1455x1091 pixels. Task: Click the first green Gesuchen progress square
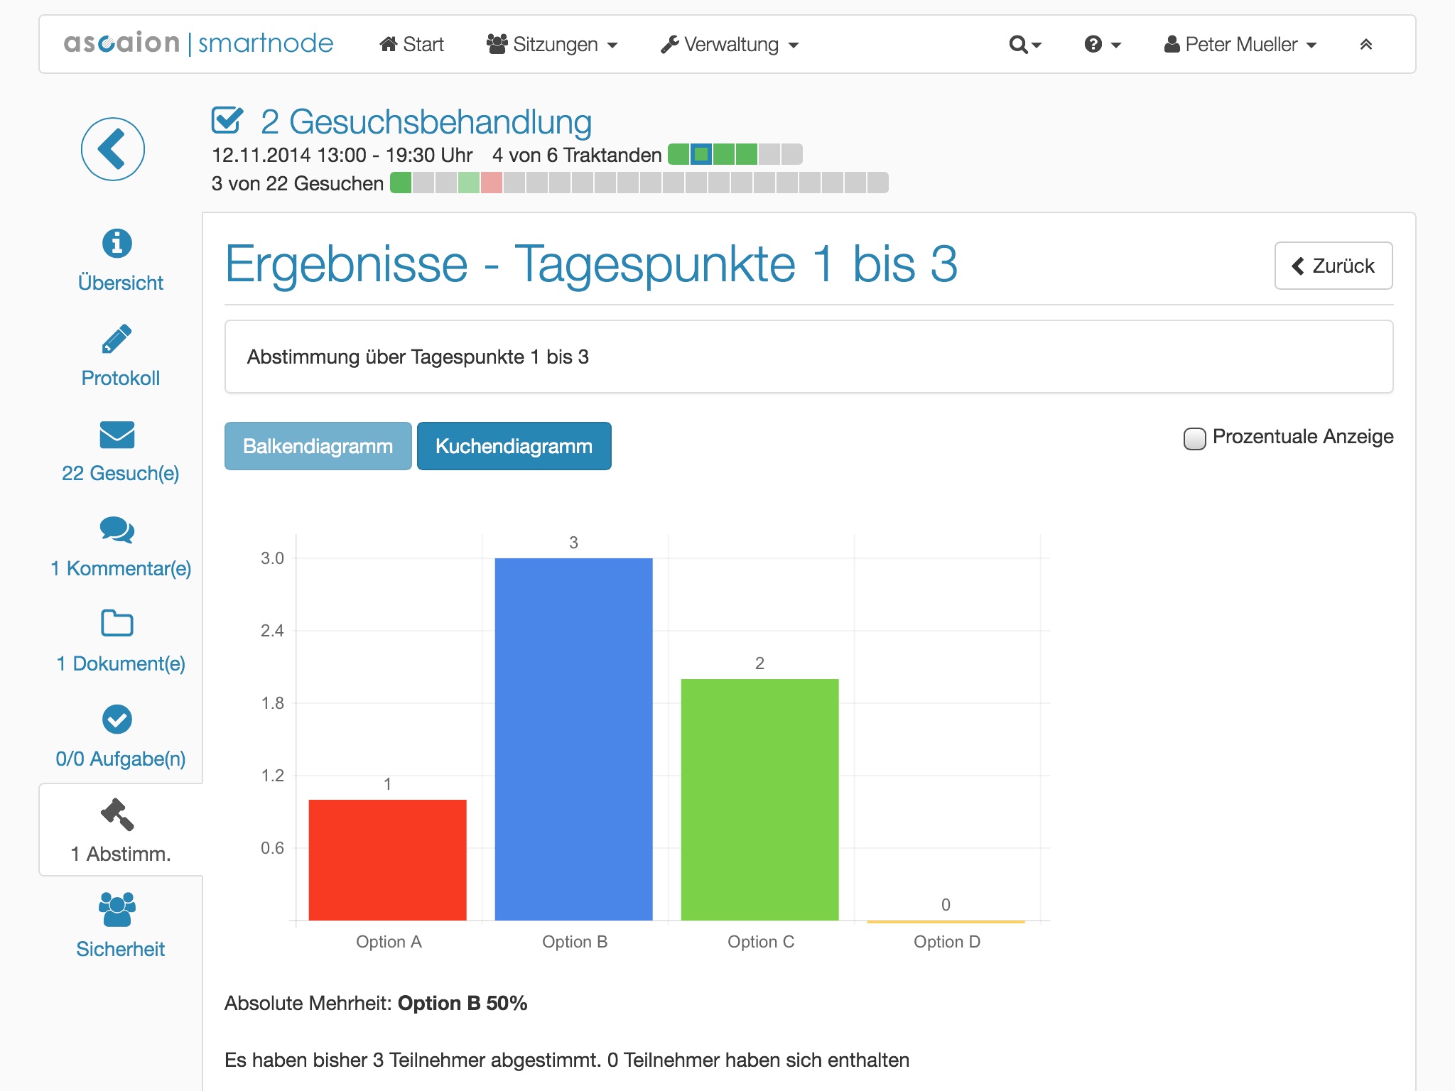pyautogui.click(x=401, y=183)
